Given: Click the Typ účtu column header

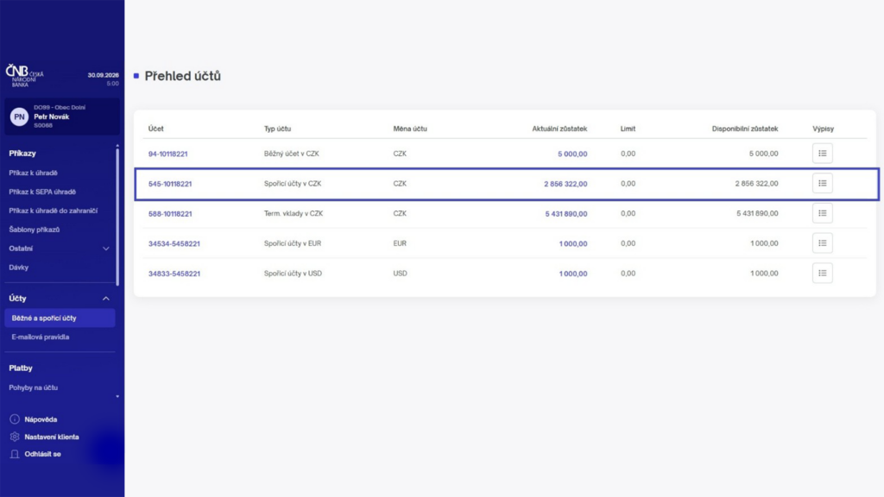Looking at the screenshot, I should pyautogui.click(x=277, y=129).
